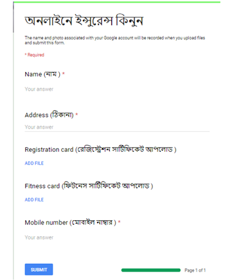This screenshot has width=234, height=280.
Task: Click the green form progress bar
Action: click(151, 270)
